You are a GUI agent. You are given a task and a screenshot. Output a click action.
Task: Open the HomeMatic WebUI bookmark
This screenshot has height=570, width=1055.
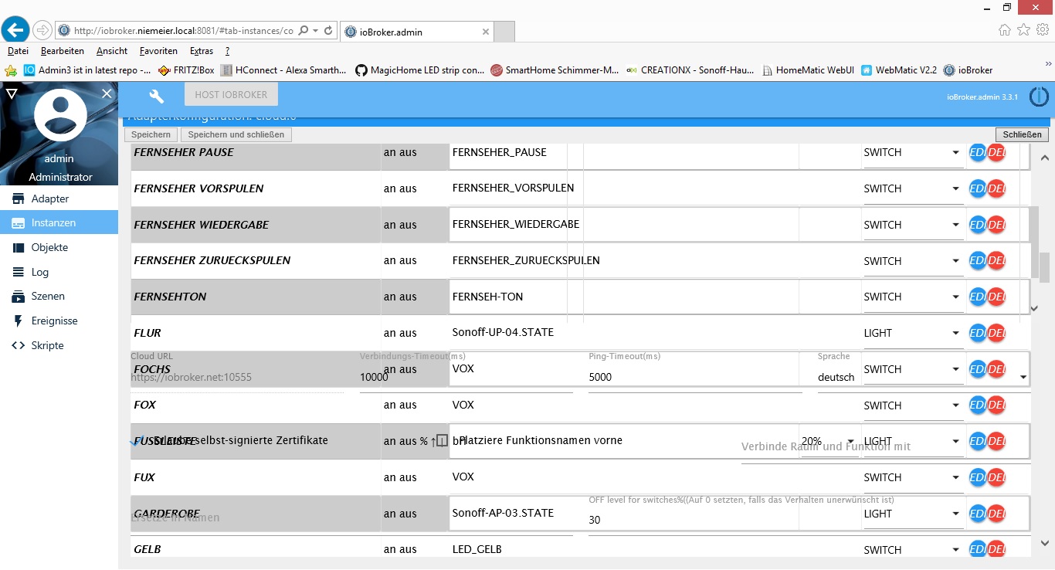click(x=808, y=70)
